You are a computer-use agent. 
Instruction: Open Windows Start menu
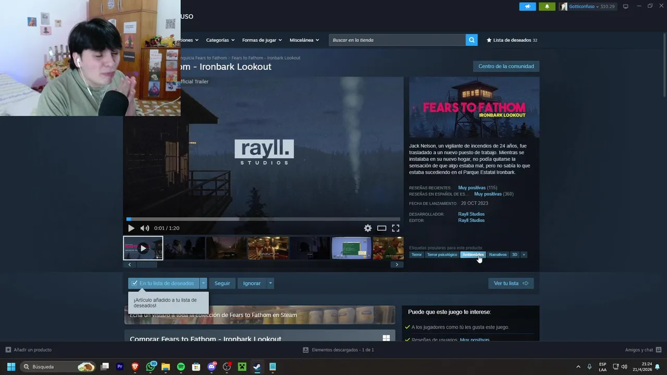point(11,367)
